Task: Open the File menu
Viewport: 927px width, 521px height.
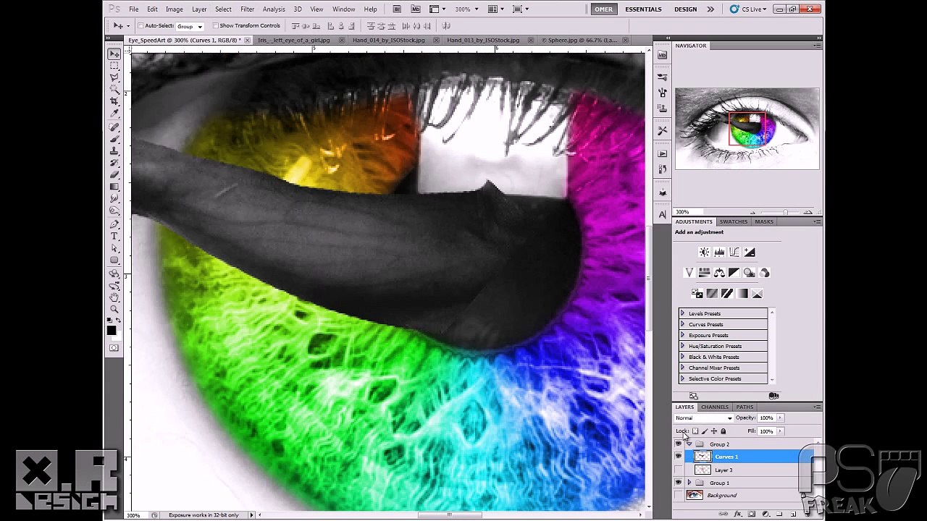Action: pyautogui.click(x=134, y=9)
